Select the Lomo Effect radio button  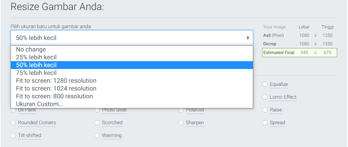click(x=265, y=97)
